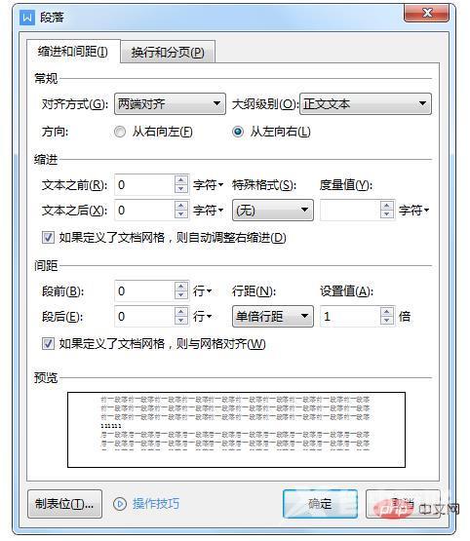Increase 度量值 with up arrow

pos(387,206)
